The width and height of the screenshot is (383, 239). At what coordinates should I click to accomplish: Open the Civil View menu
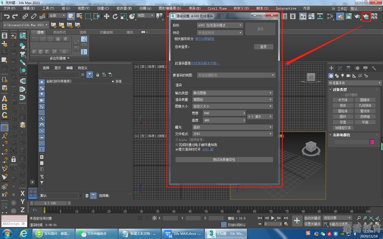tap(217, 8)
